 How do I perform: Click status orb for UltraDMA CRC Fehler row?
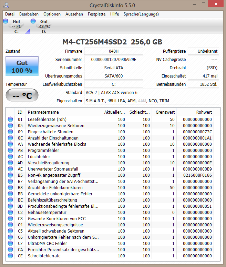coord(10,243)
